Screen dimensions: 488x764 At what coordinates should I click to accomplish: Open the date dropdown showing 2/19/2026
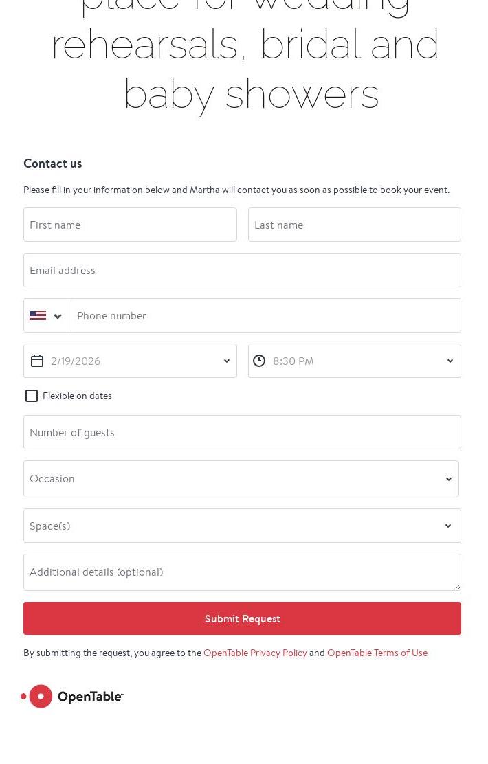click(137, 361)
